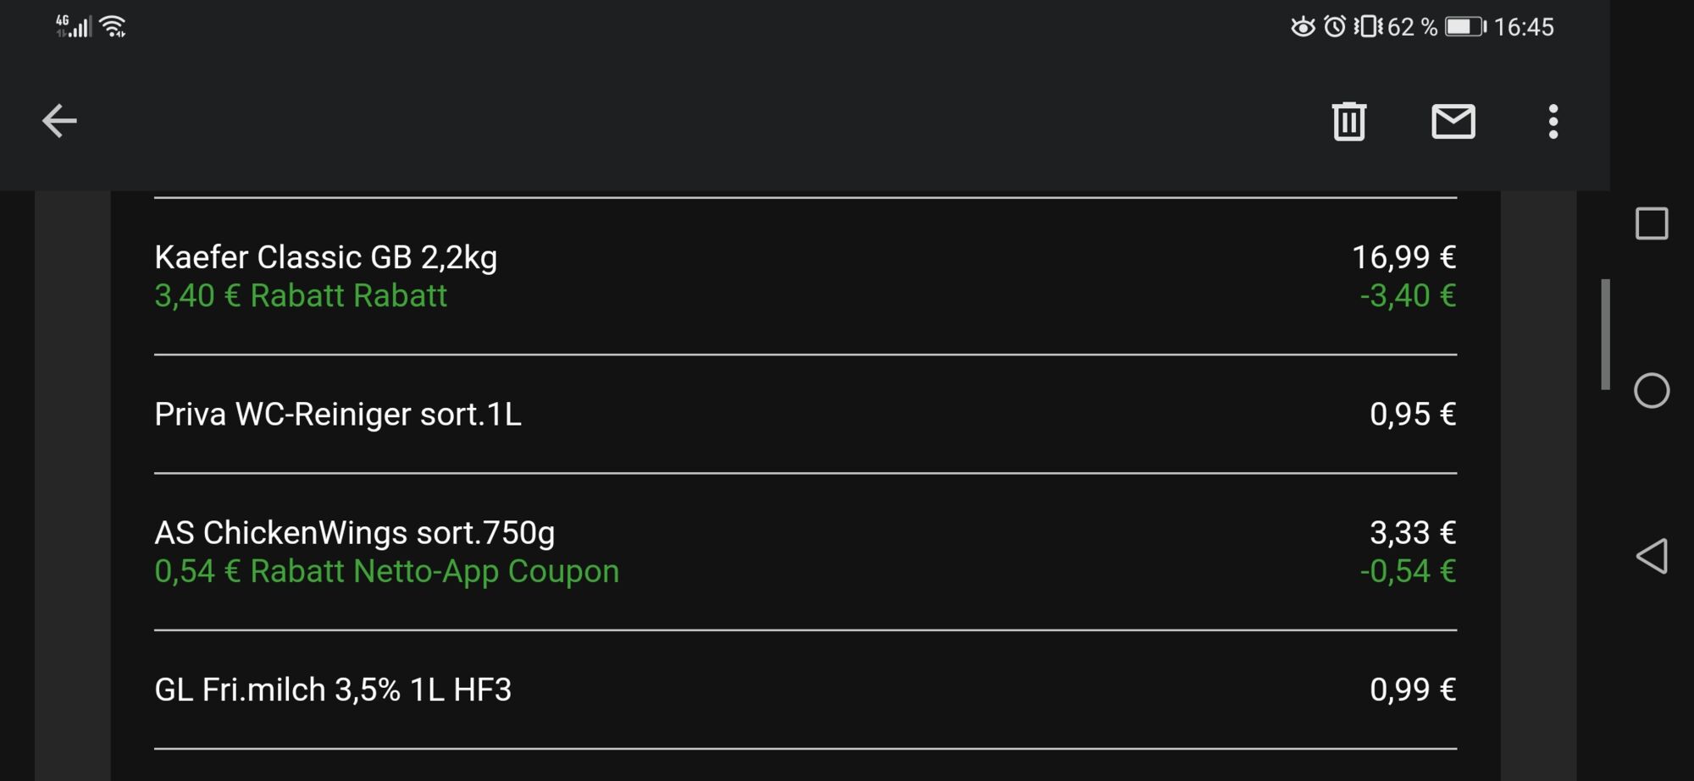Tap the Netto-App Coupon discount line
This screenshot has width=1694, height=781.
pyautogui.click(x=386, y=571)
